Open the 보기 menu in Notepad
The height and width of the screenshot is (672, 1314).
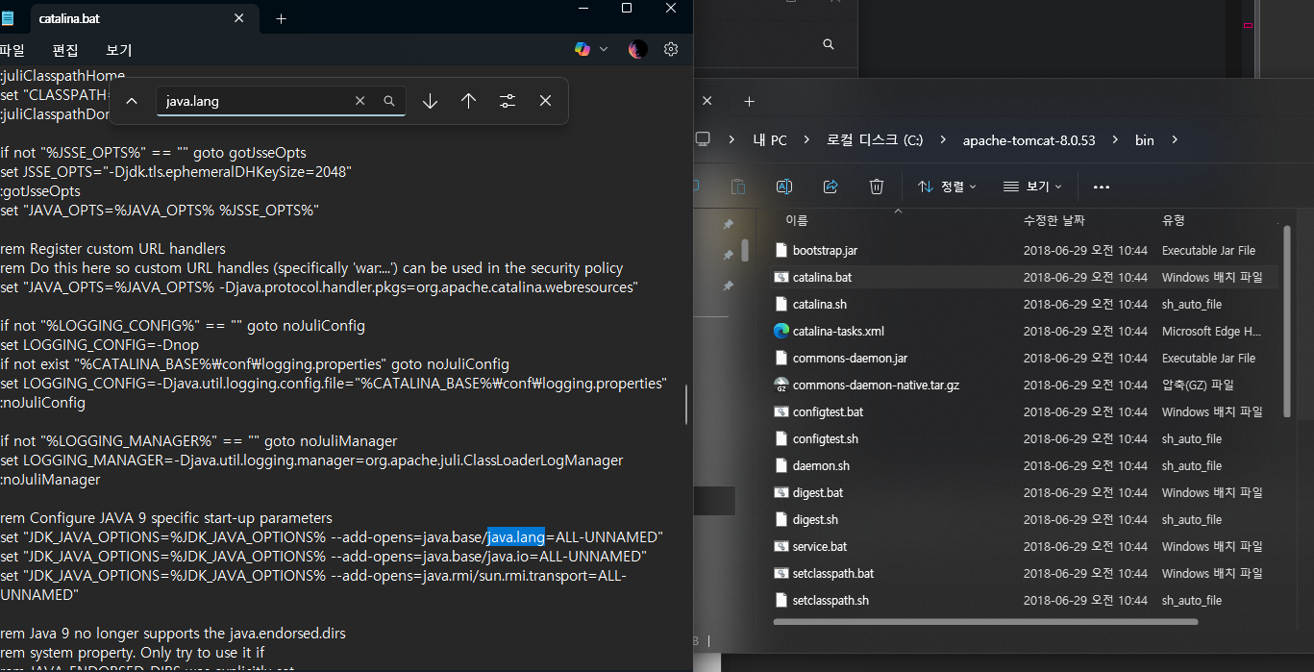click(119, 50)
